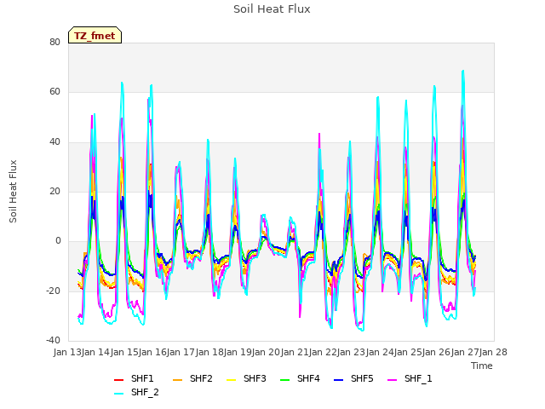This screenshot has width=545, height=409.
Task: Click the 20 y-axis tick label
Action: pyautogui.click(x=54, y=191)
